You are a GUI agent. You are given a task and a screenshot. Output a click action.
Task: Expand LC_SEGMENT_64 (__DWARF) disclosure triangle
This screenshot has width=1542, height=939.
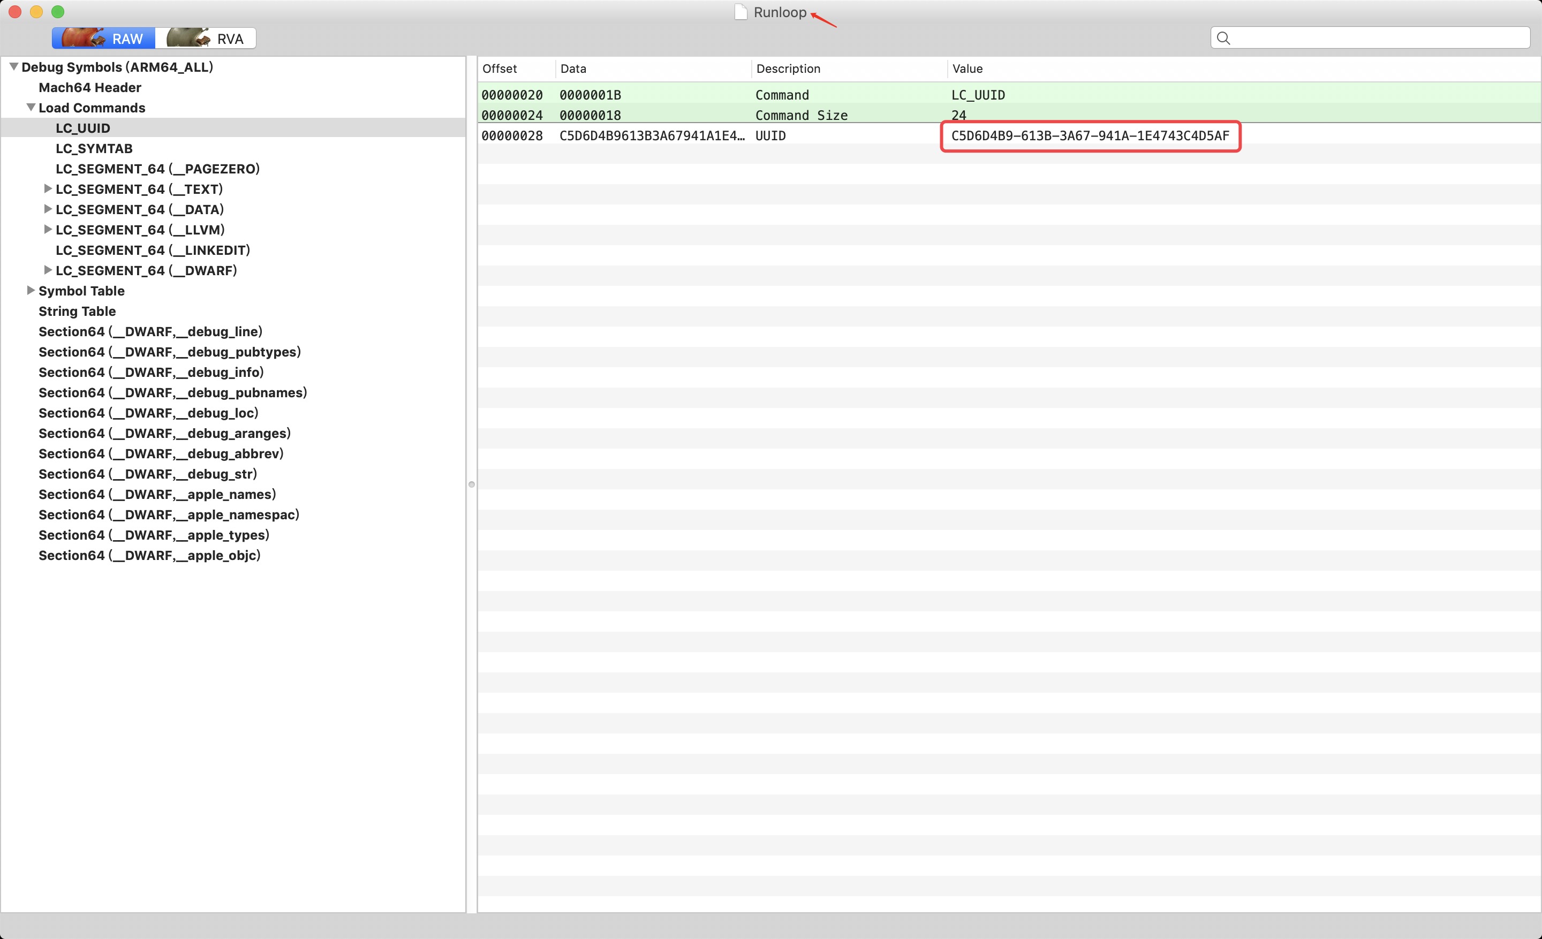(x=48, y=270)
